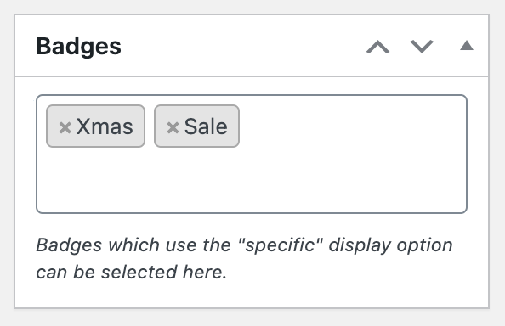Move the Badges panel up
This screenshot has height=326, width=505.
tap(377, 47)
